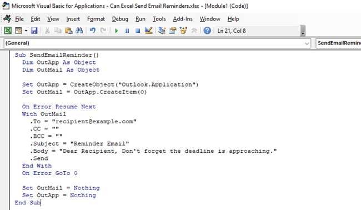Click the Ln 21, Col 8 position indicator
This screenshot has width=361, height=210.
tap(232, 31)
